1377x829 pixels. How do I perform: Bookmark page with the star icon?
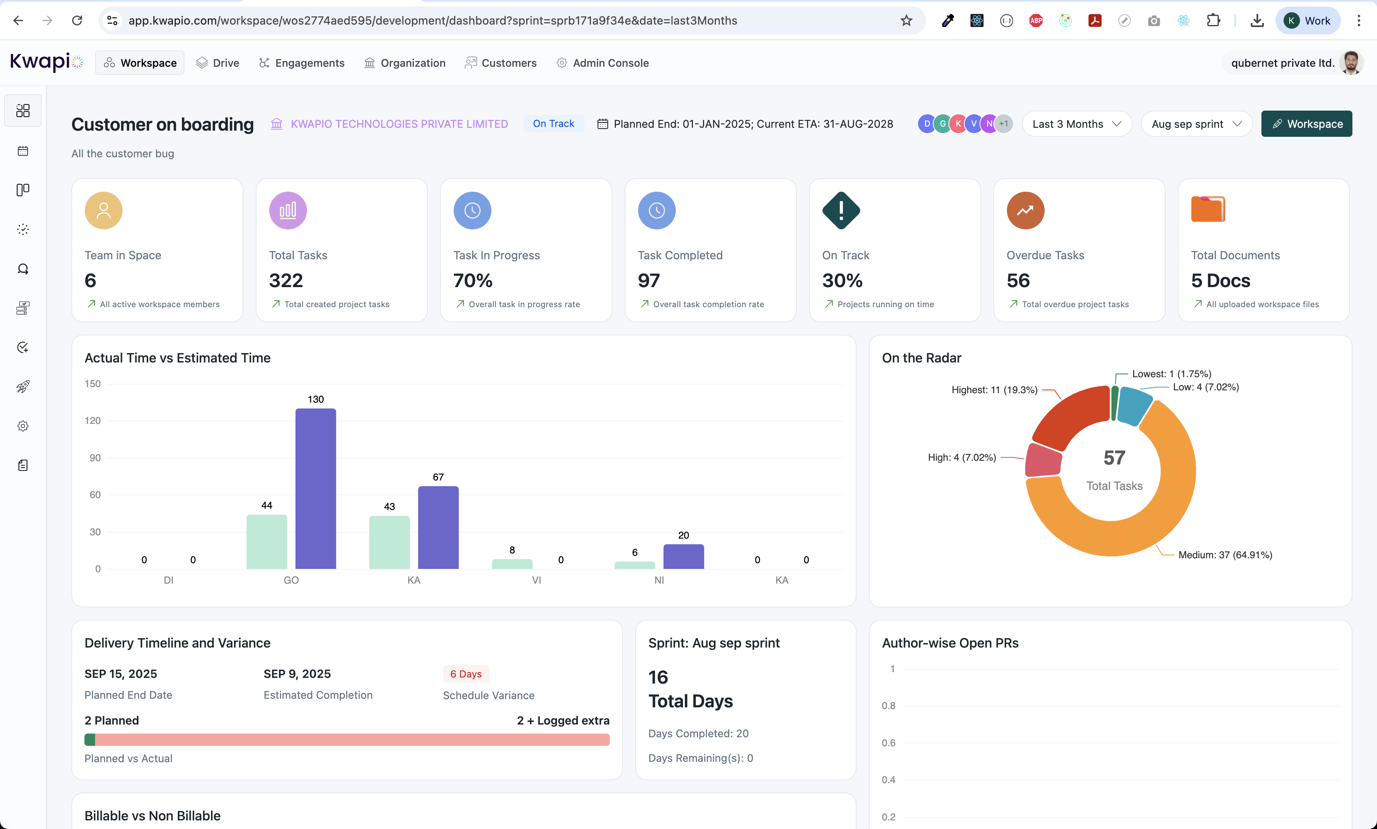[906, 20]
